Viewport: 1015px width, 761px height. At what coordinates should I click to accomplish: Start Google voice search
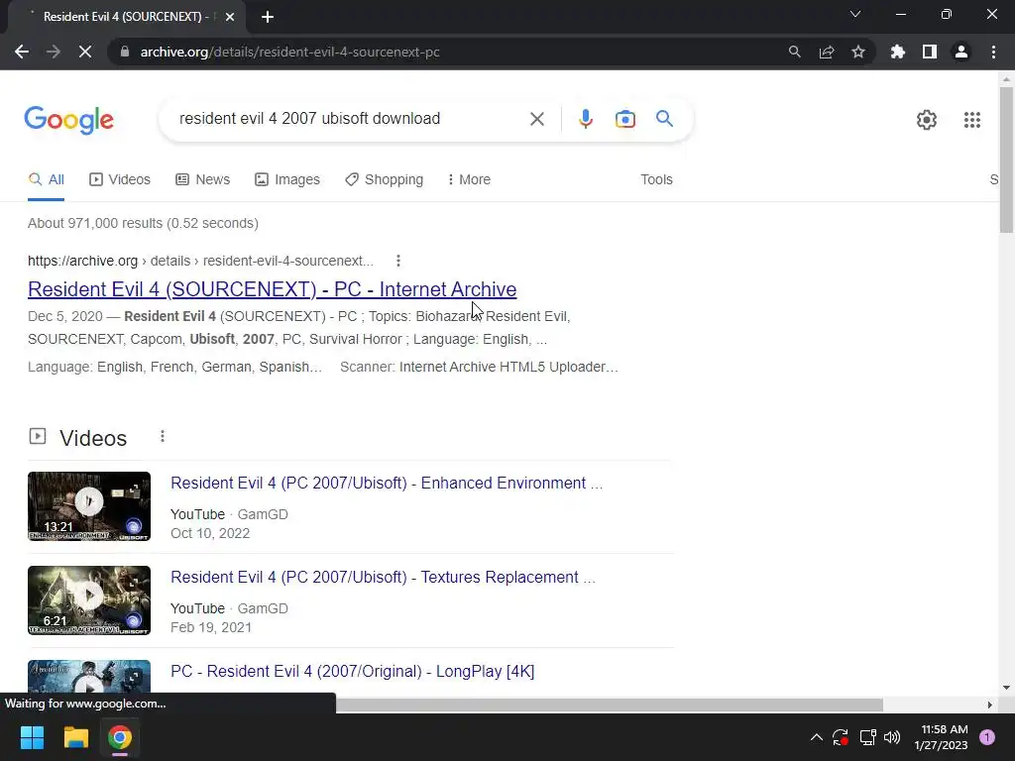[x=585, y=119]
